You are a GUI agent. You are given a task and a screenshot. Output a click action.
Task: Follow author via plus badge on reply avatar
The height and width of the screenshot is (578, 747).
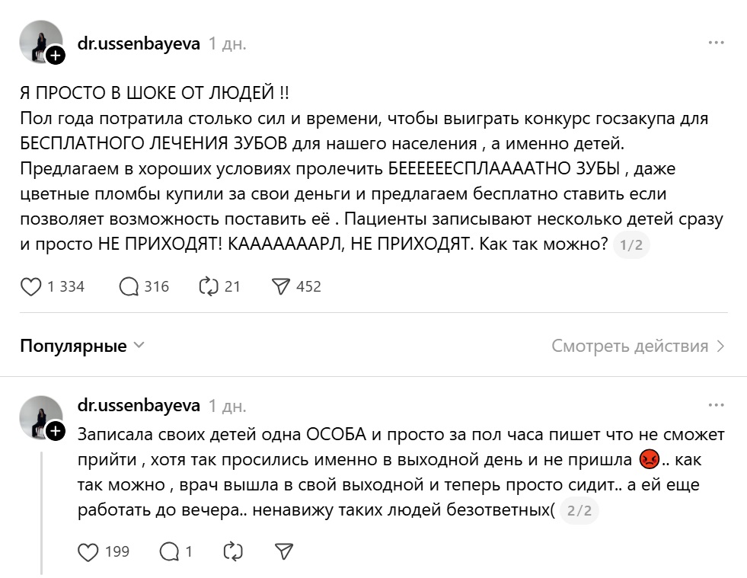tap(56, 432)
